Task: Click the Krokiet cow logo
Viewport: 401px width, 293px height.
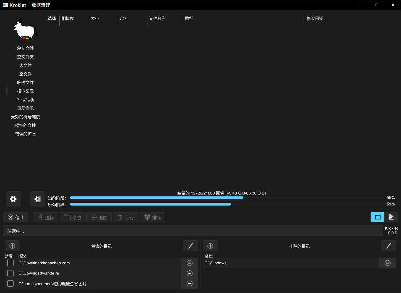Action: coord(26,29)
